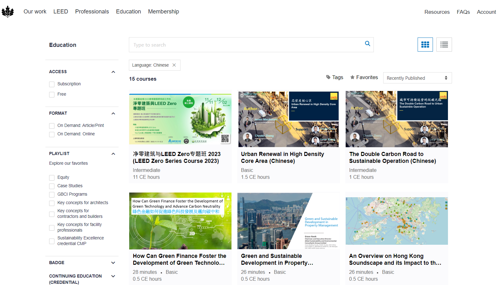The height and width of the screenshot is (286, 498).
Task: Switch to grid view layout
Action: [425, 45]
